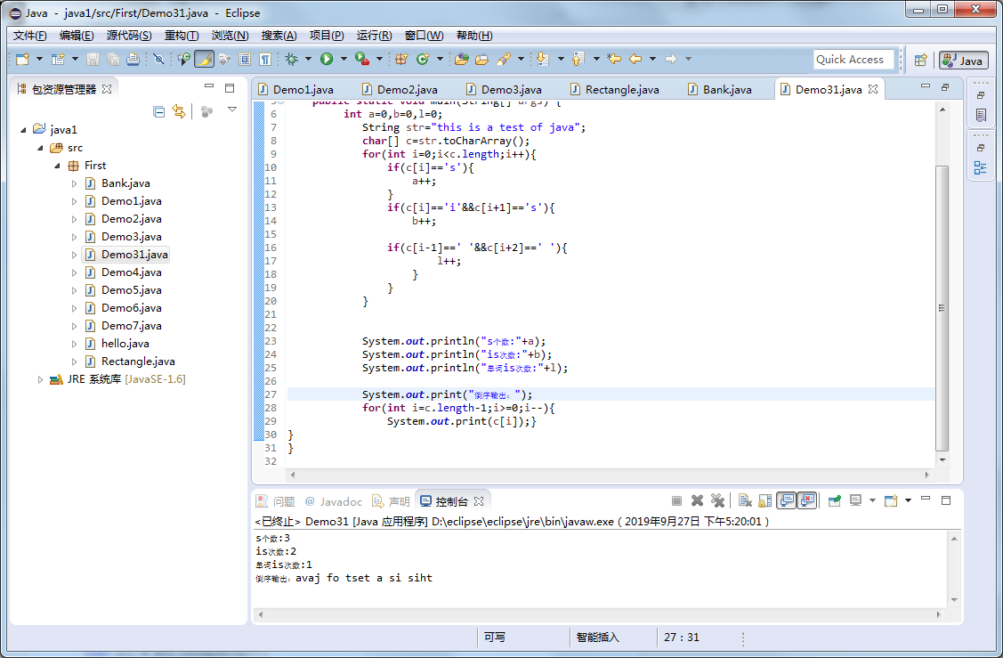Image resolution: width=1003 pixels, height=658 pixels.
Task: Open the package explorer view menu triangle
Action: click(x=232, y=110)
